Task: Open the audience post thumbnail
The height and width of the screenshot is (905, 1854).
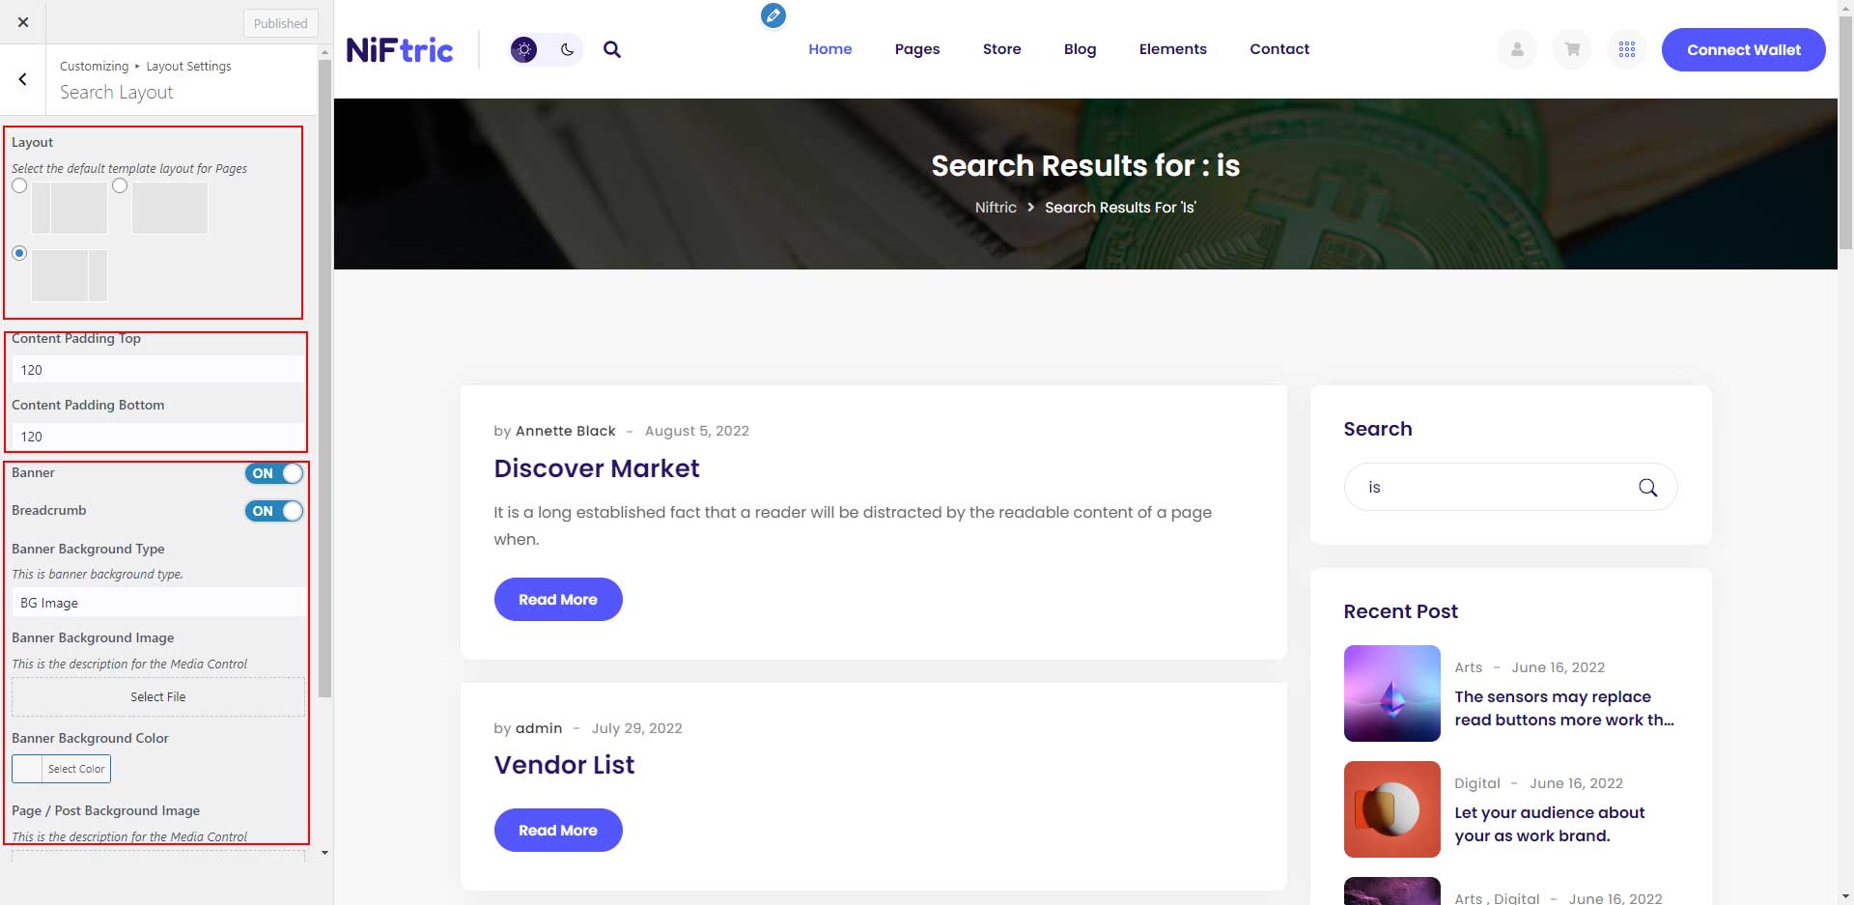Action: coord(1392,809)
